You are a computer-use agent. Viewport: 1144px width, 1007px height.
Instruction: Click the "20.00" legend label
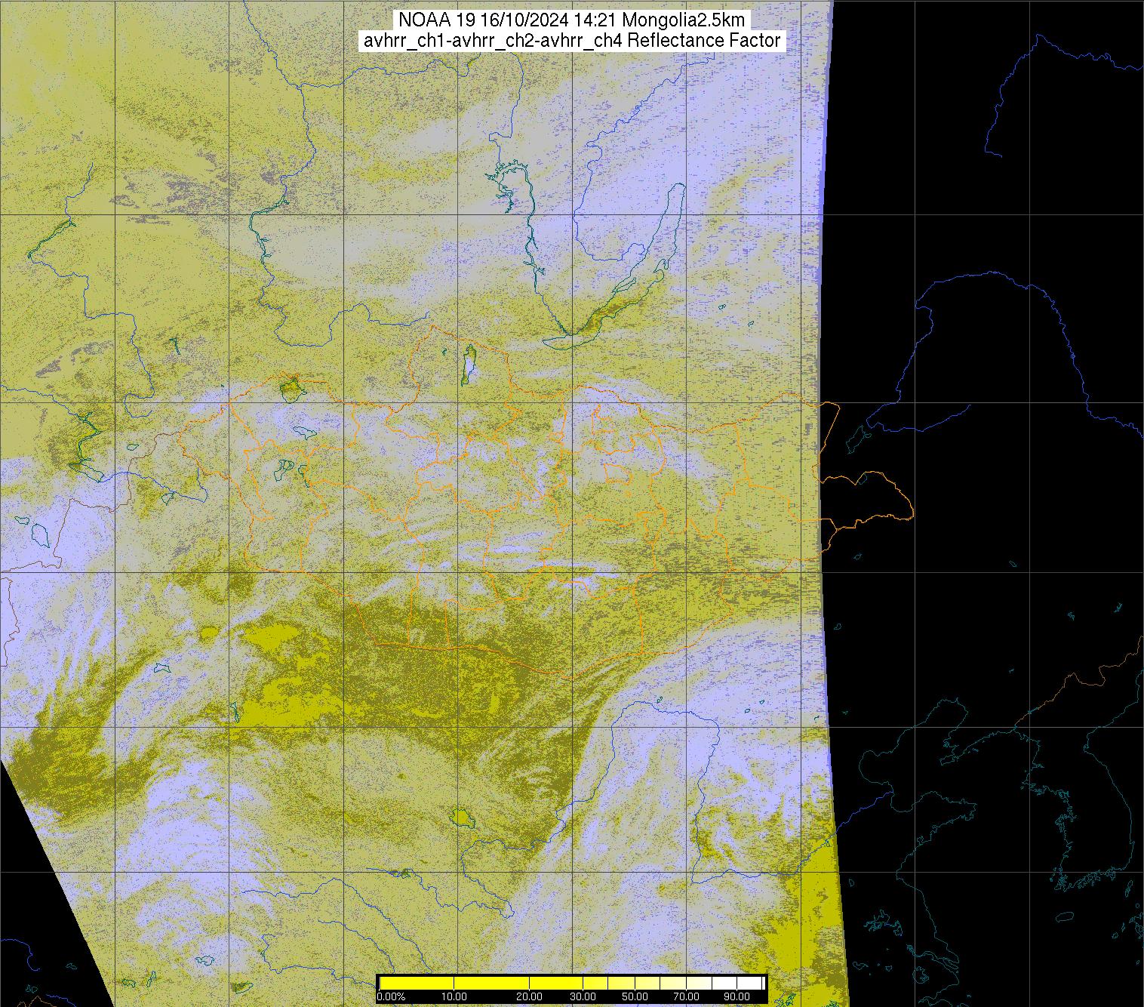click(530, 997)
